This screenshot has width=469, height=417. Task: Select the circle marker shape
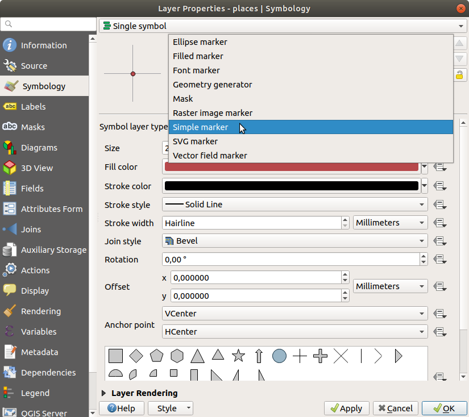point(279,355)
